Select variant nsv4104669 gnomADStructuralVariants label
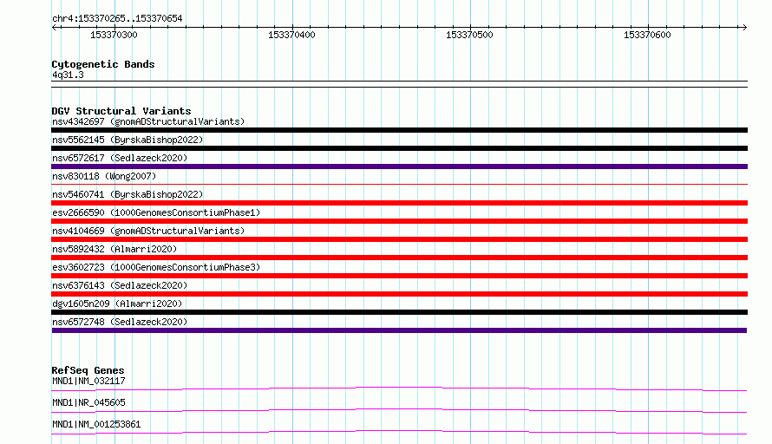 pyautogui.click(x=148, y=231)
